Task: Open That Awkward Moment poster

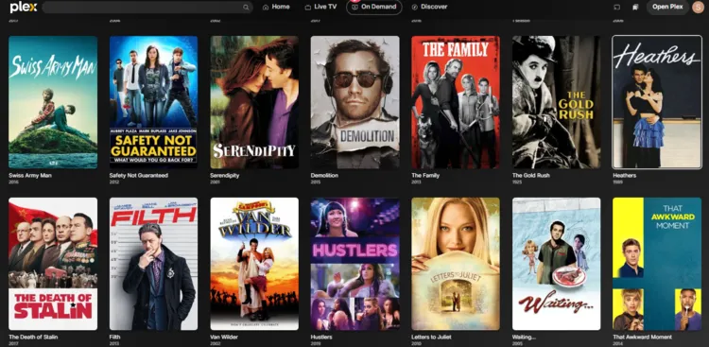Action: [x=657, y=264]
